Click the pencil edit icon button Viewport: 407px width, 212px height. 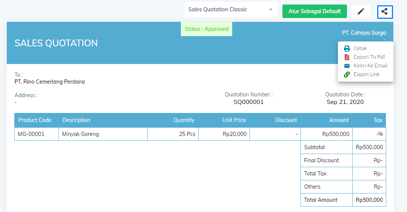[361, 11]
